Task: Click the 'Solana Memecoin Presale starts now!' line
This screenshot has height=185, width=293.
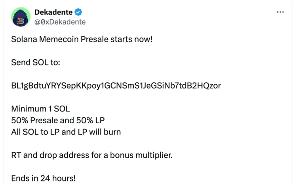Action: pyautogui.click(x=82, y=40)
